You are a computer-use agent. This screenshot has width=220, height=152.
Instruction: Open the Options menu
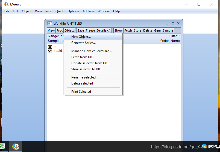click(73, 11)
